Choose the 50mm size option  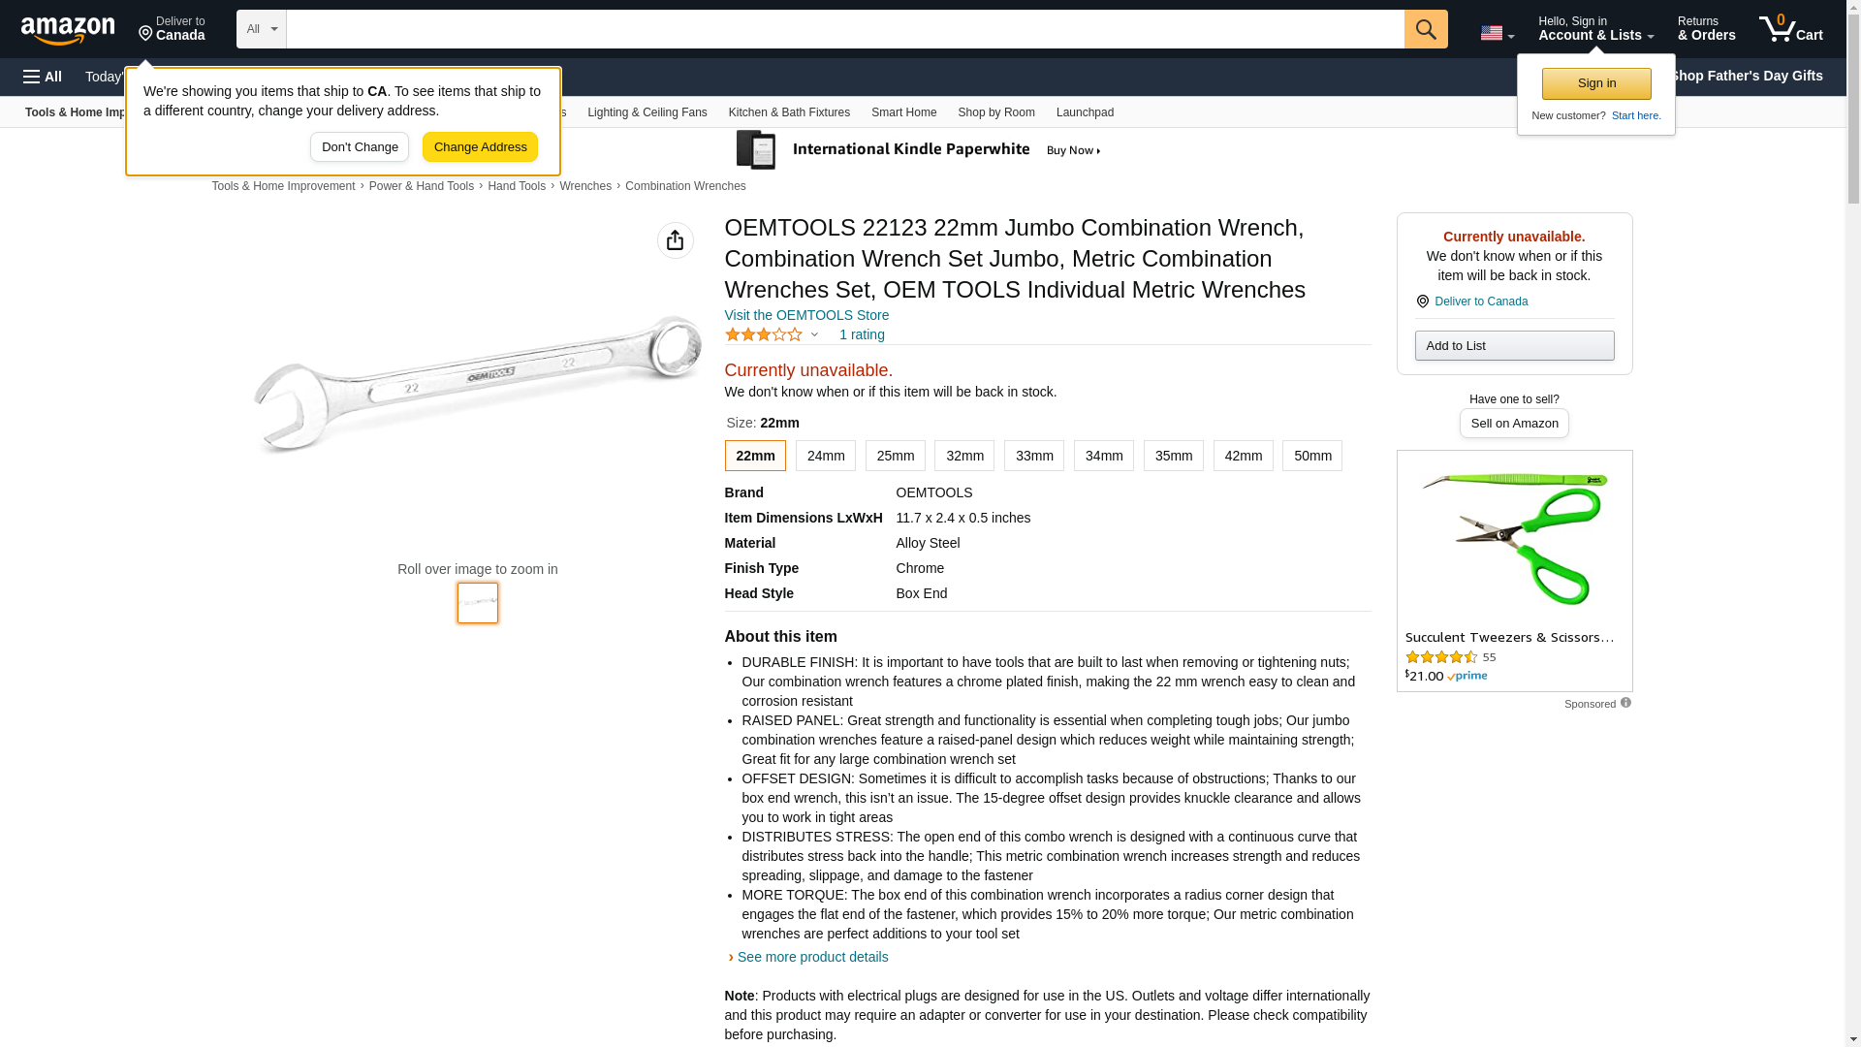[1311, 456]
